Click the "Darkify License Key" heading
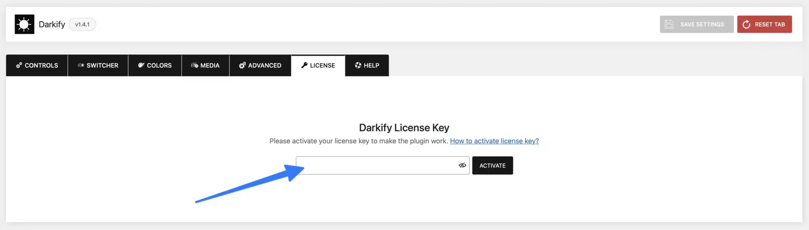 404,128
